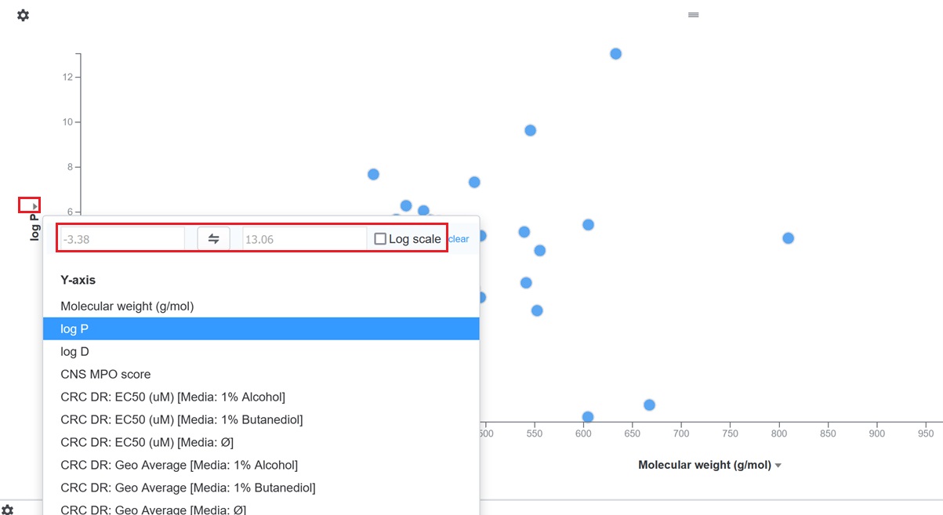Click the maximum value field showing 13.06
The width and height of the screenshot is (943, 515).
click(304, 239)
